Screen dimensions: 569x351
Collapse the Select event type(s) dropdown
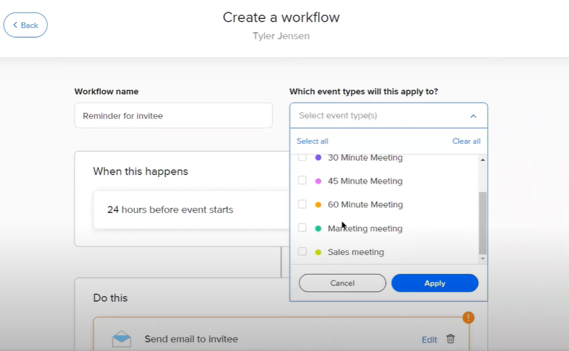pyautogui.click(x=473, y=116)
